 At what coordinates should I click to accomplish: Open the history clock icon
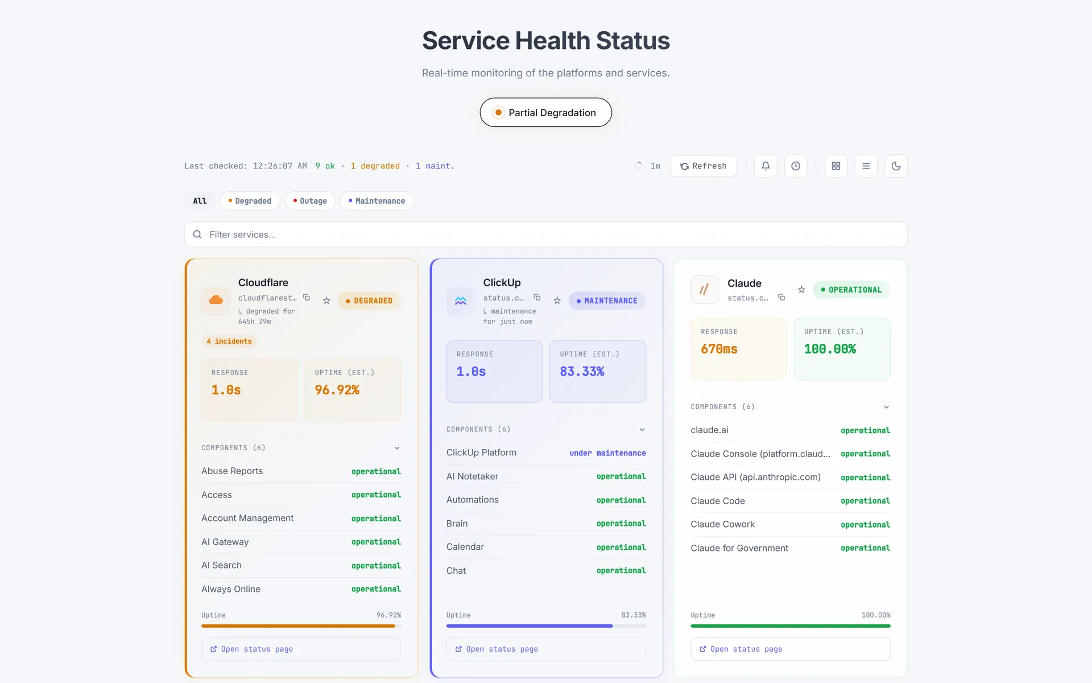click(796, 166)
